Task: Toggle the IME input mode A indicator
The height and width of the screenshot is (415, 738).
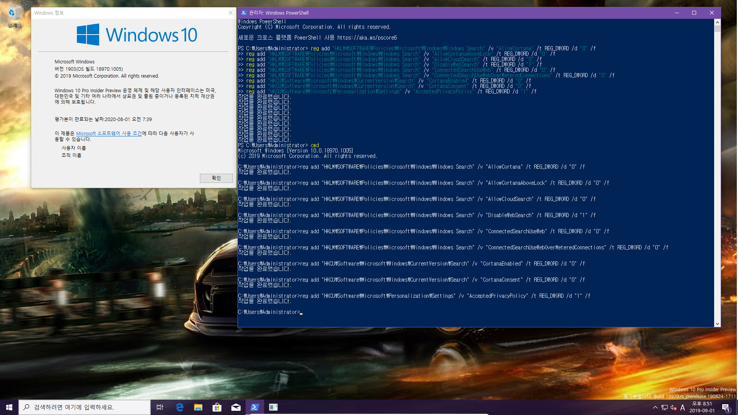Action: [x=683, y=407]
